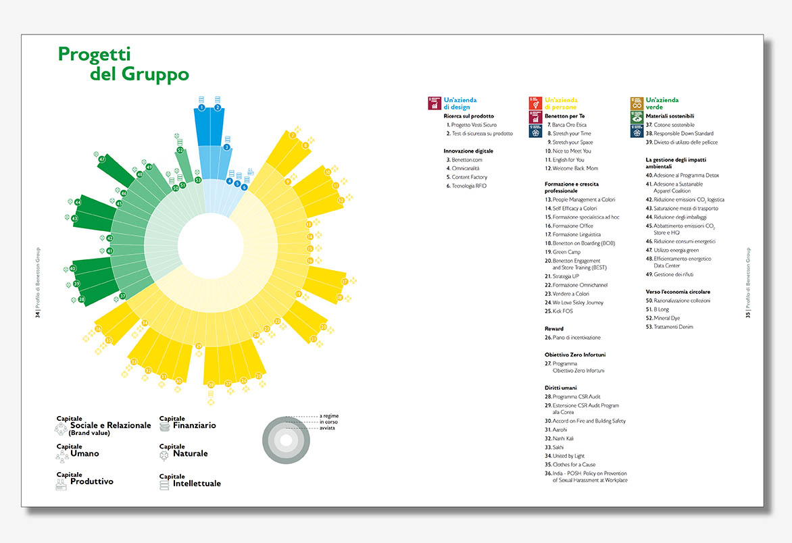
Task: Click the 'Obiettivo Zero Infortuni' subheading
Action: click(x=575, y=355)
